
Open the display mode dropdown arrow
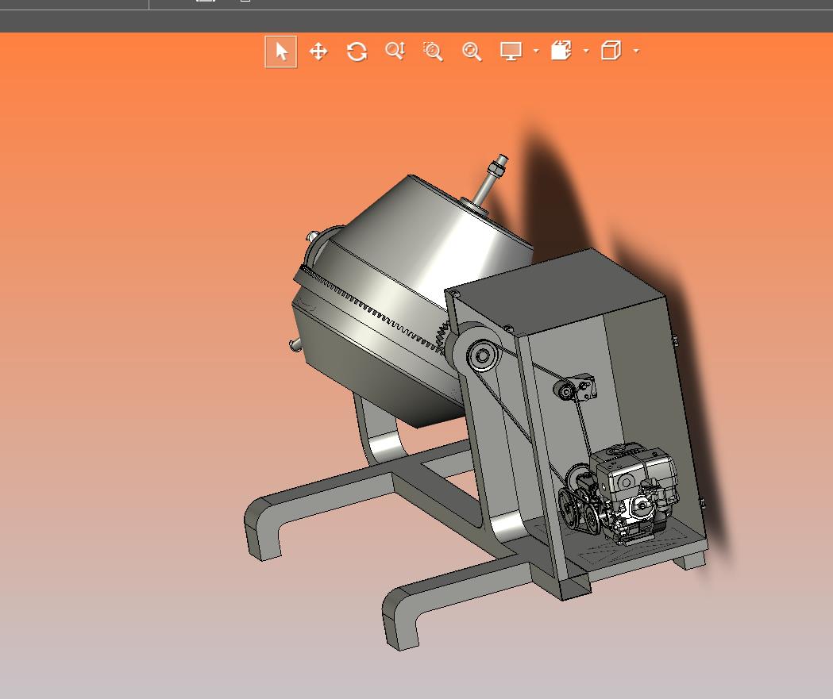pyautogui.click(x=536, y=52)
